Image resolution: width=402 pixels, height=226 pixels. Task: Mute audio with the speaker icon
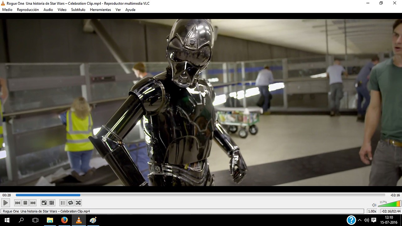[374, 205]
